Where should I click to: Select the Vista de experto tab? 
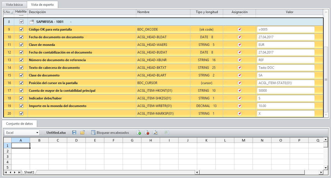pyautogui.click(x=42, y=4)
